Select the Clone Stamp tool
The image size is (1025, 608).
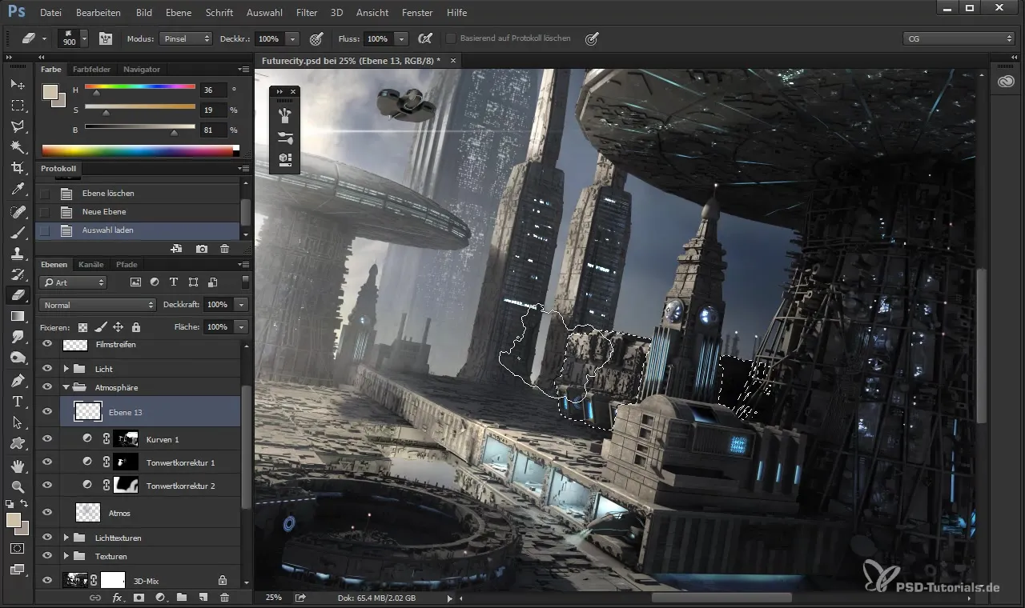tap(17, 254)
